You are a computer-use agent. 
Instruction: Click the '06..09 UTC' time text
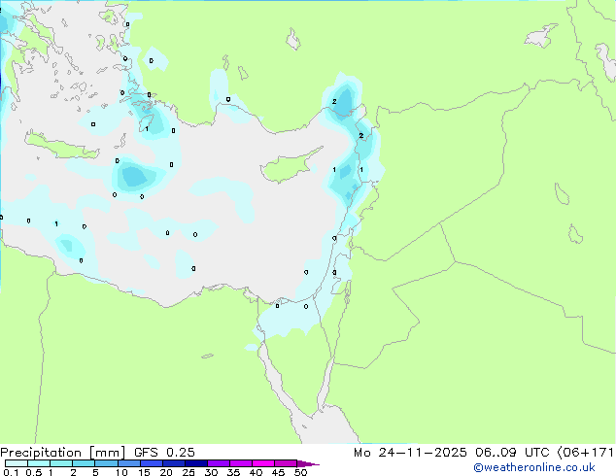pos(512,453)
